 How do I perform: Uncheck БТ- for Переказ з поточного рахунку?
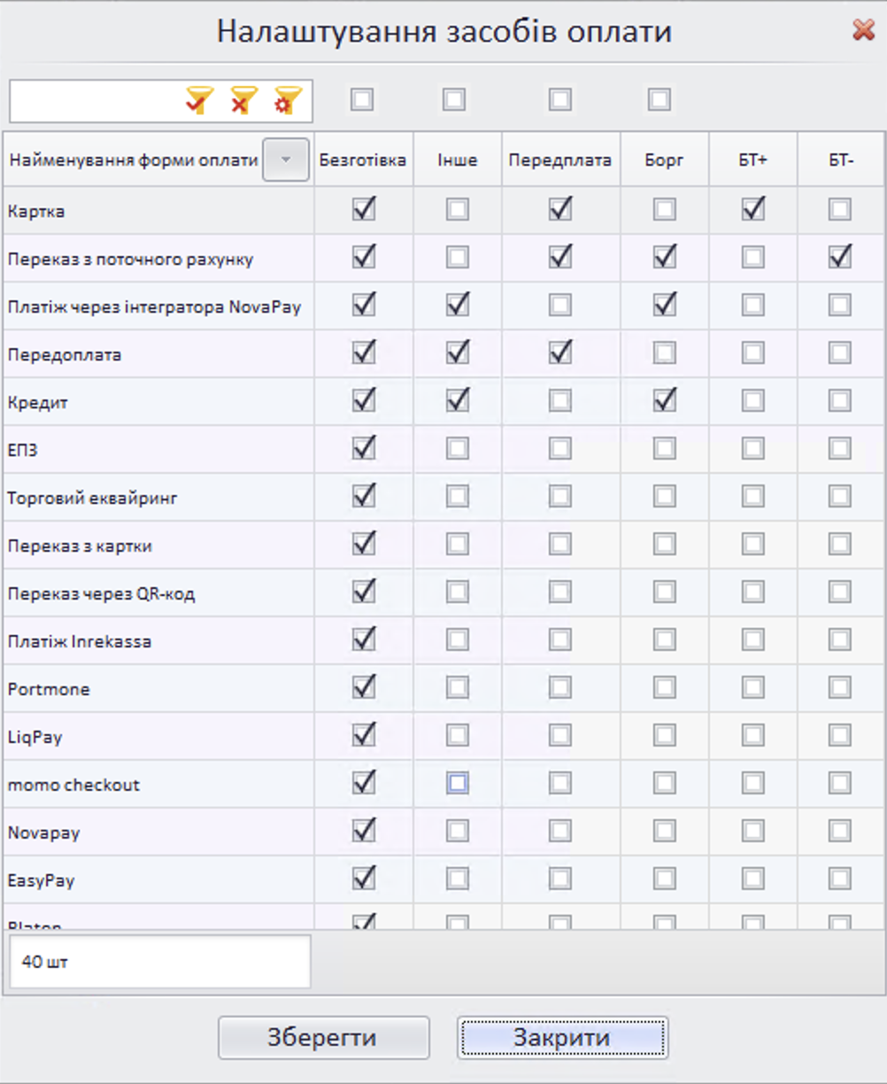point(840,258)
